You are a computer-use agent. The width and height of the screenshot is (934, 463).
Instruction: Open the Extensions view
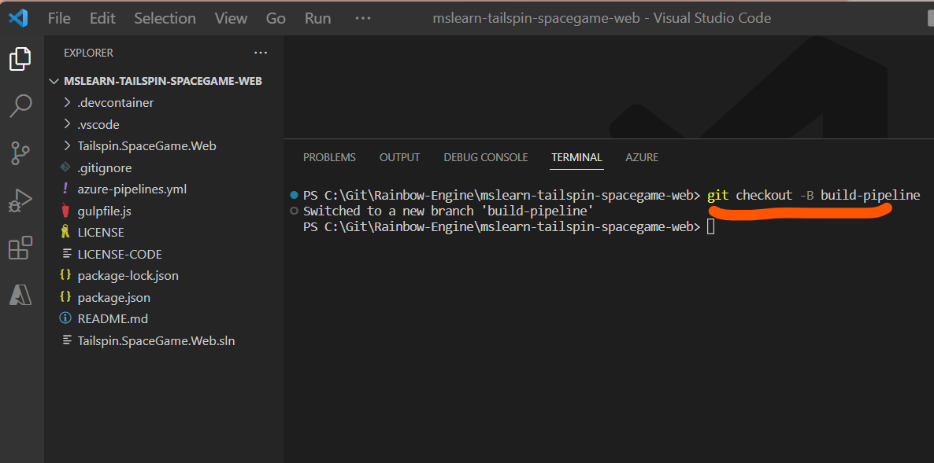[20, 248]
